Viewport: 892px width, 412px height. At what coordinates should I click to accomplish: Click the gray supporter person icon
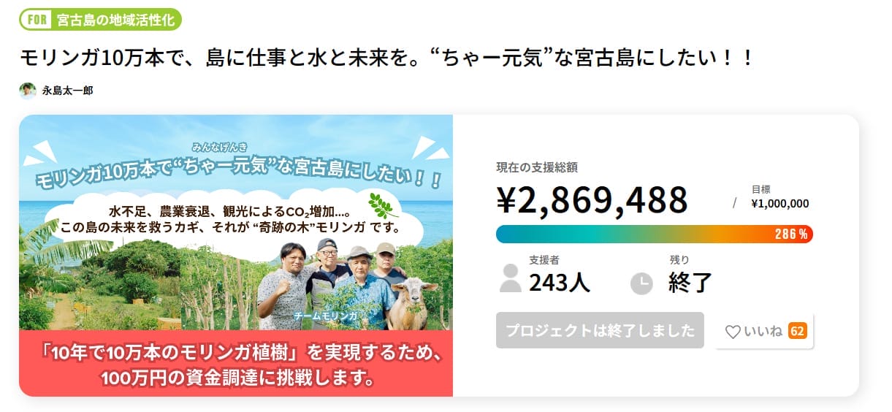click(511, 278)
